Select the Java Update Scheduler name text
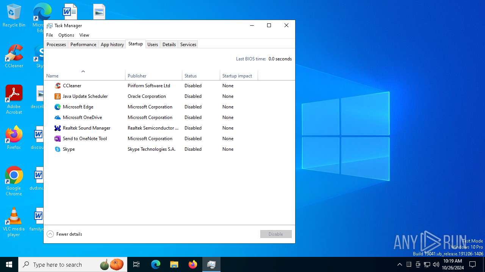The height and width of the screenshot is (272, 485). pyautogui.click(x=85, y=96)
